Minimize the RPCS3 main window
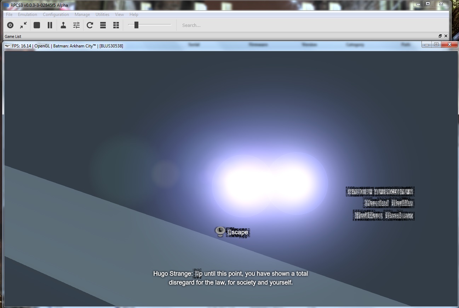Screen dimensions: 459x308 (418, 4)
